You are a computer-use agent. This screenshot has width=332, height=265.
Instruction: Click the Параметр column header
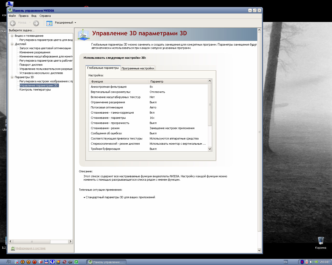(x=178, y=82)
